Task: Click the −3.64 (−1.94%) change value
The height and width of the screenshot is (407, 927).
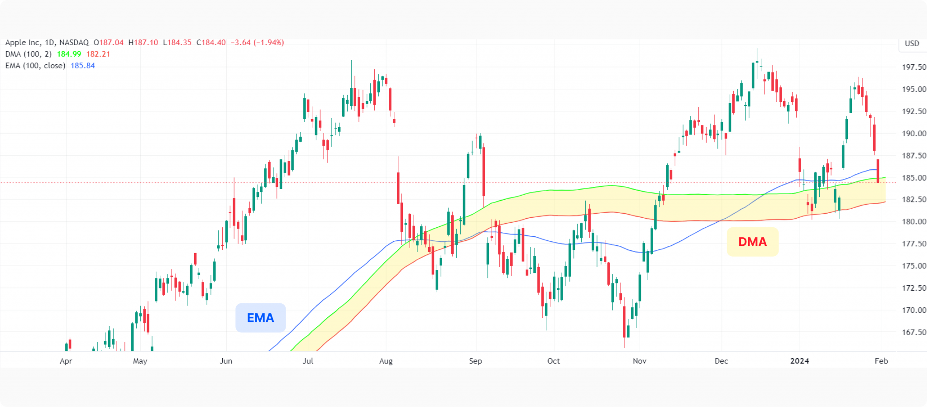Action: [257, 43]
